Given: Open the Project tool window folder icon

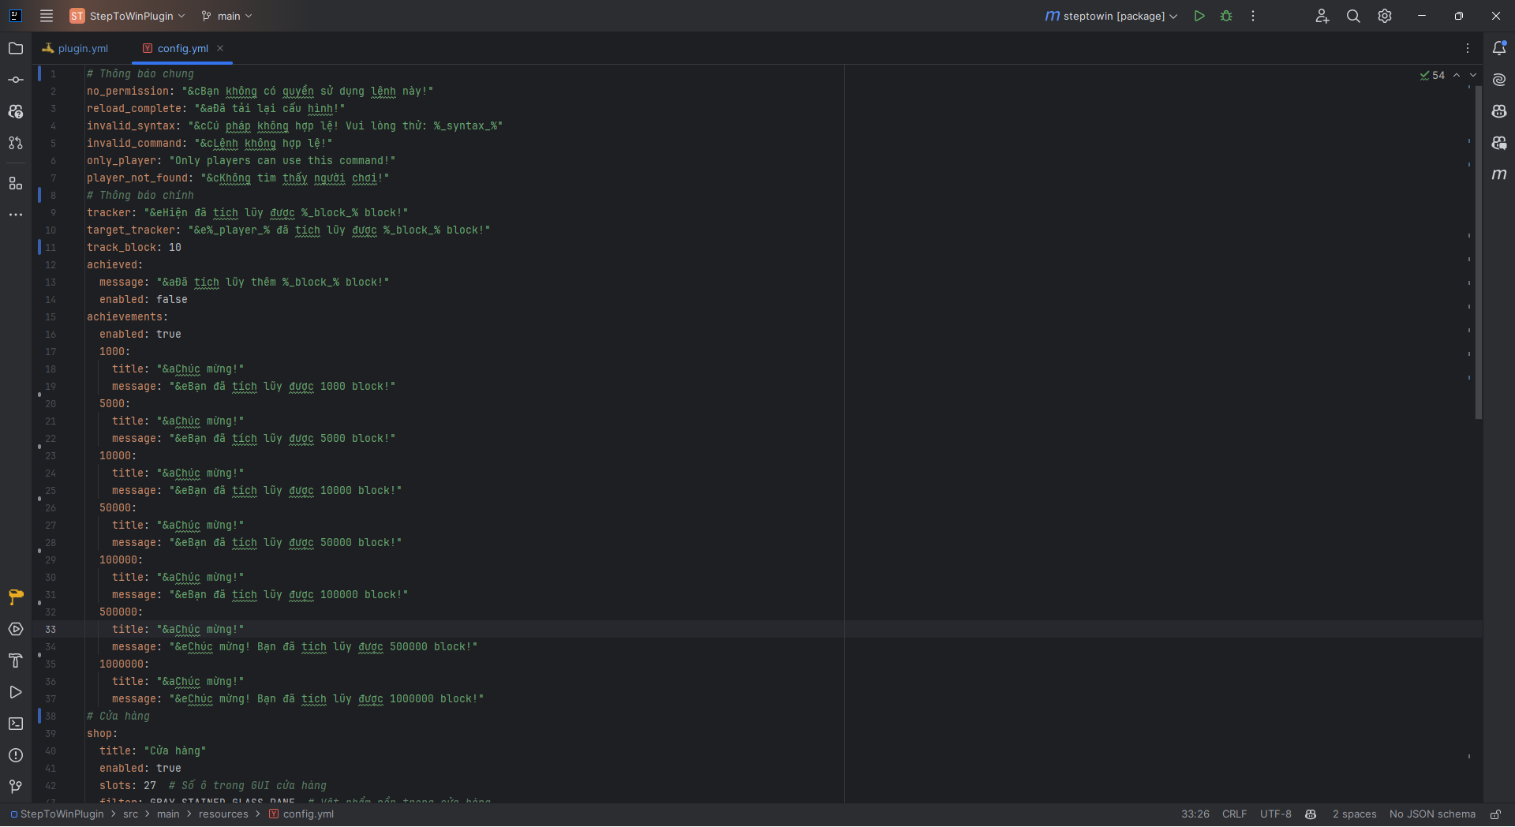Looking at the screenshot, I should click(x=16, y=48).
